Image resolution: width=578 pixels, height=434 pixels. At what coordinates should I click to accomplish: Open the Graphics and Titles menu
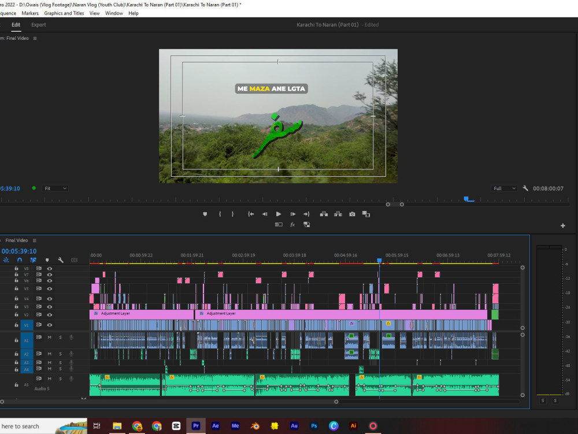click(x=64, y=13)
